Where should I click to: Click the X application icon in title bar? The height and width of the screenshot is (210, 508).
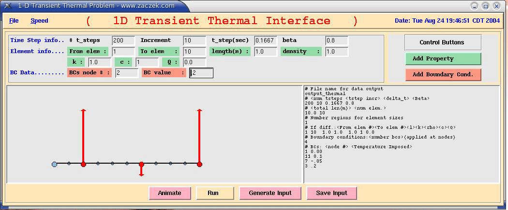(x=7, y=6)
